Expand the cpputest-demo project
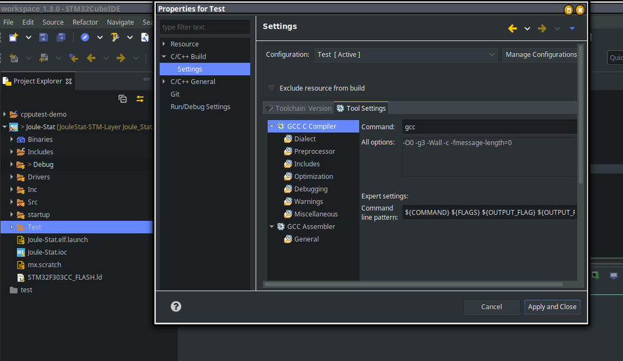The image size is (623, 361). (4, 114)
